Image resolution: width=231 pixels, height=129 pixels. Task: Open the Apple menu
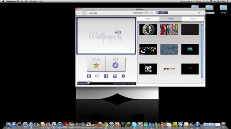pos(3,1)
